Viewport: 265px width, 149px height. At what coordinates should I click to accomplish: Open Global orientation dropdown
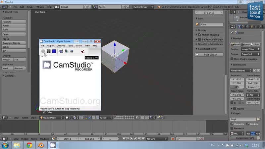click(x=106, y=118)
